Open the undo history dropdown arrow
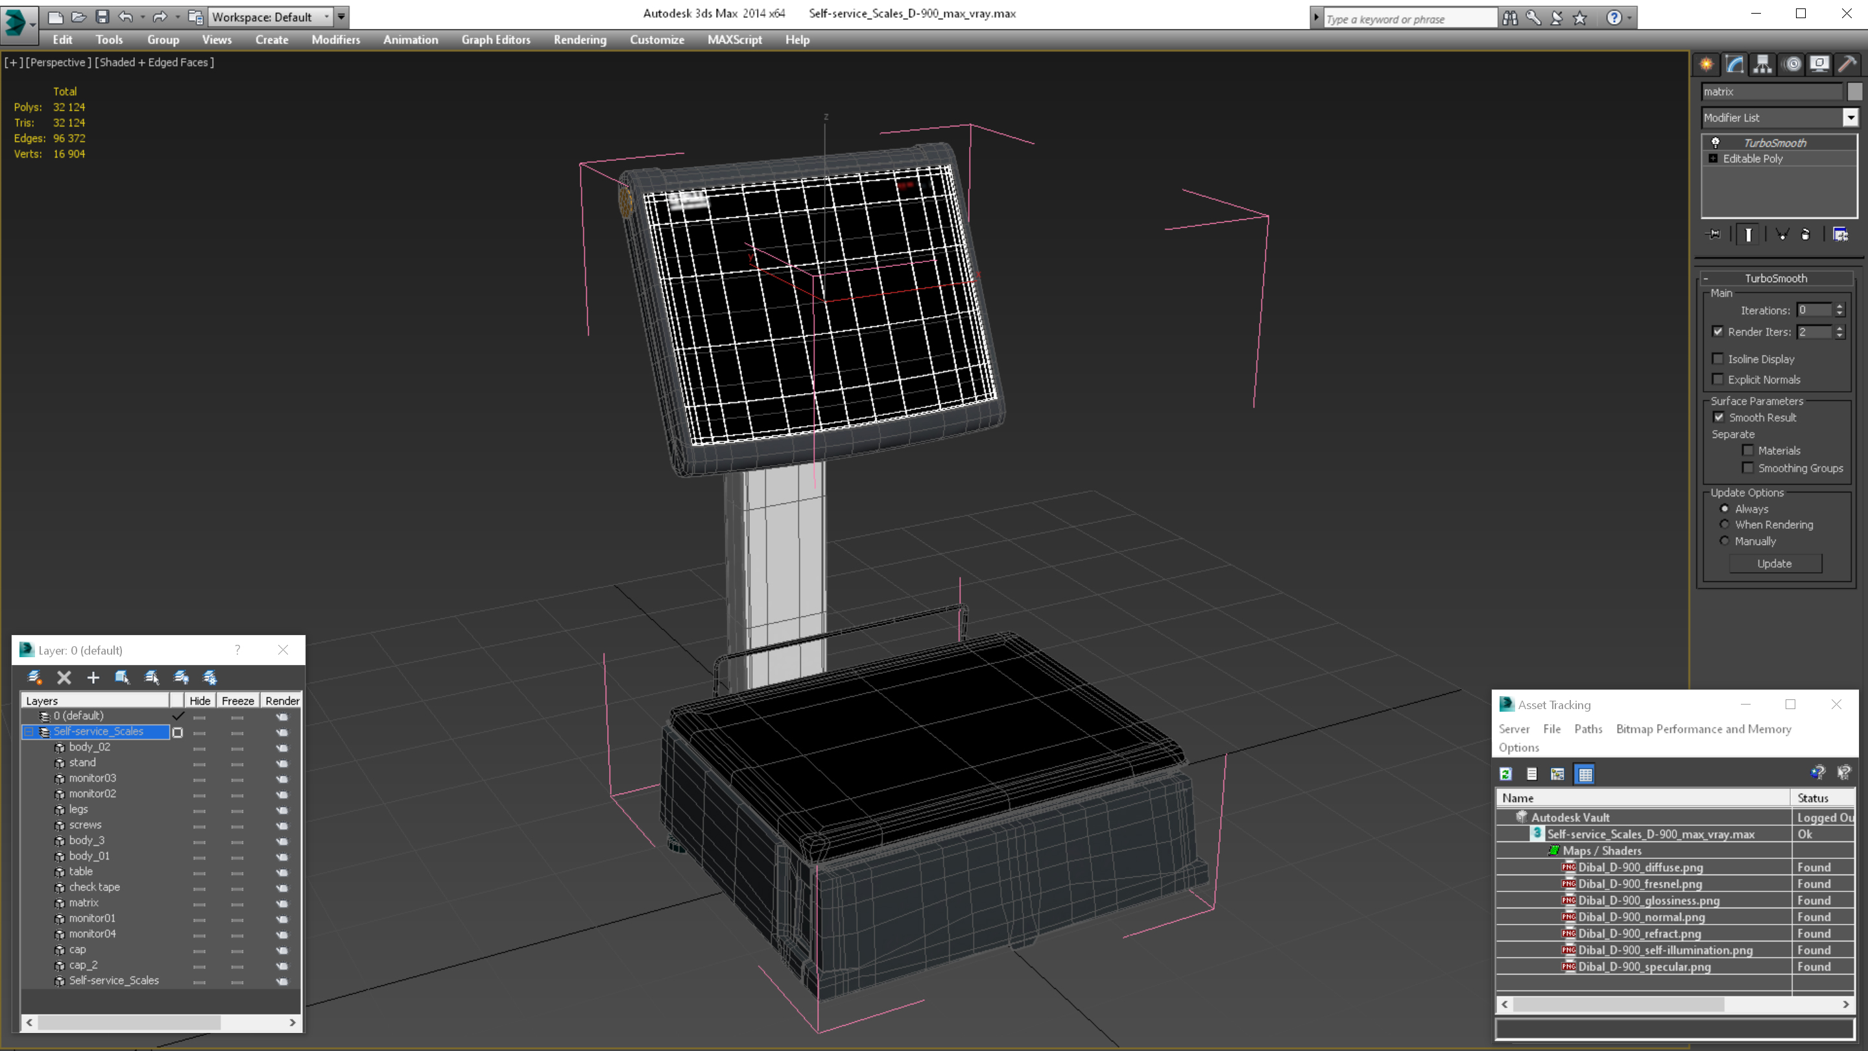The height and width of the screenshot is (1051, 1868). tap(142, 17)
